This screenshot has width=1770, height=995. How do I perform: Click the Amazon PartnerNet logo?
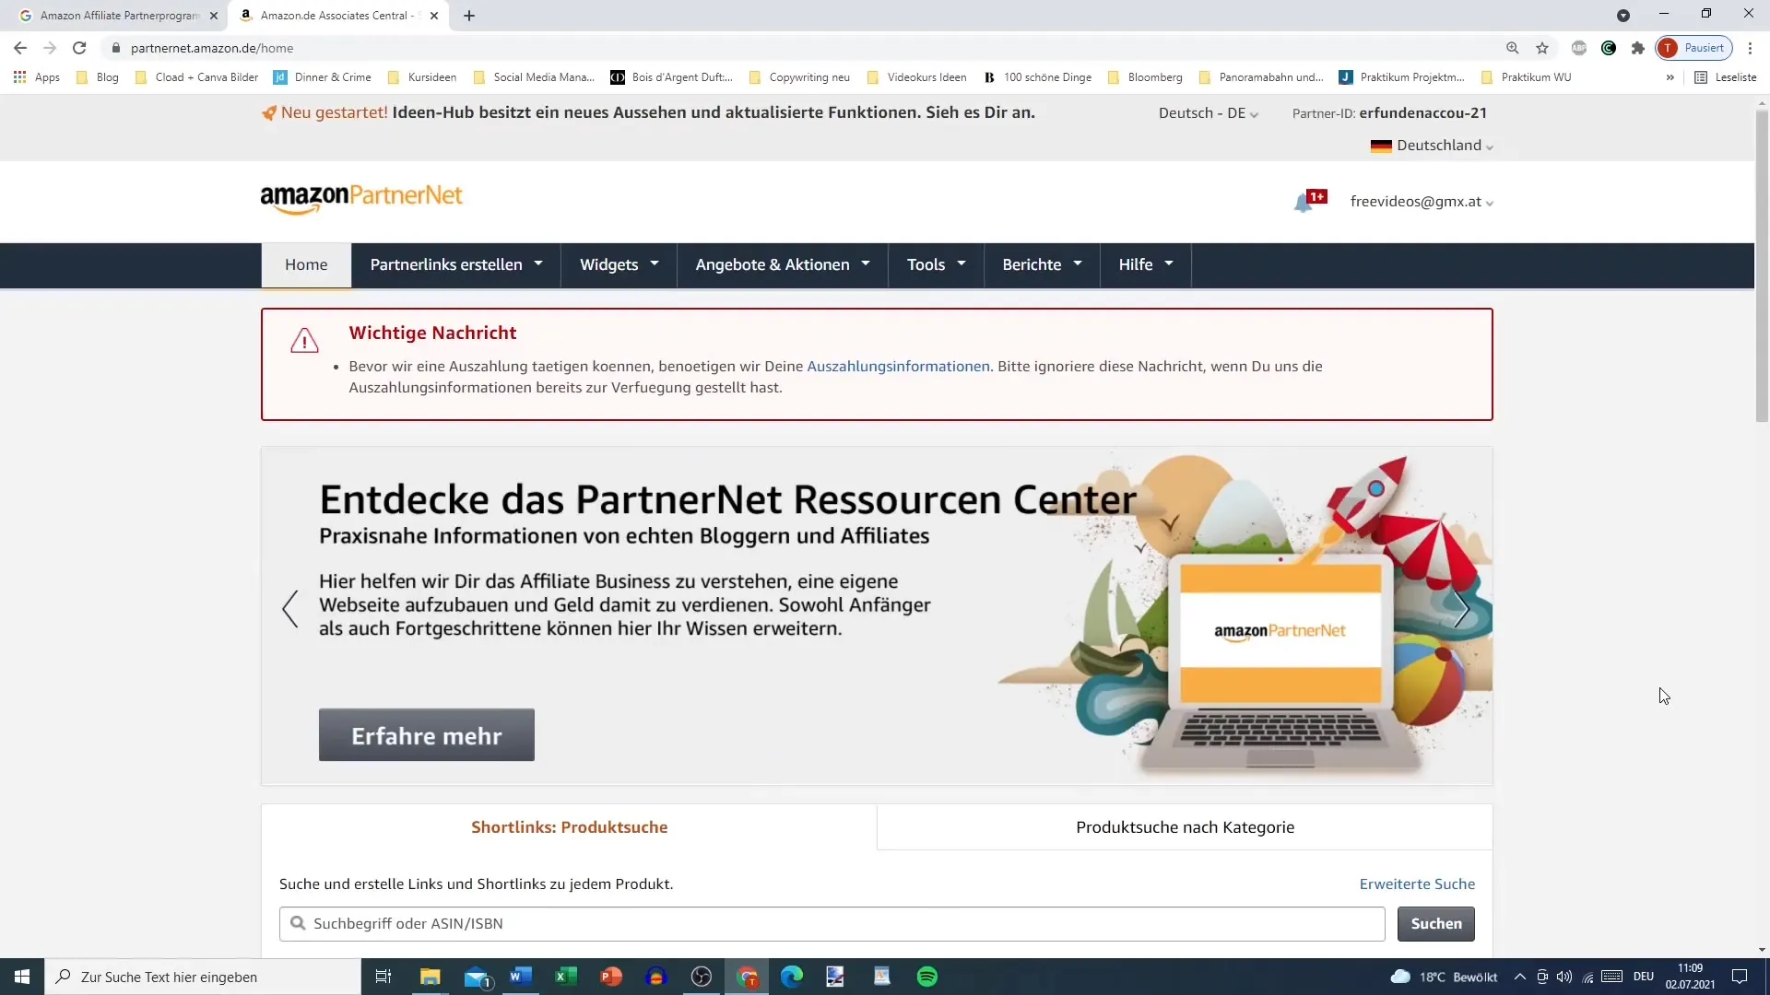pyautogui.click(x=361, y=198)
